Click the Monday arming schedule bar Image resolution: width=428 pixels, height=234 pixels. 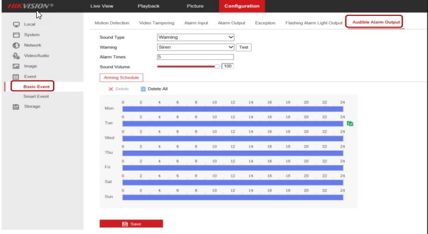232,109
